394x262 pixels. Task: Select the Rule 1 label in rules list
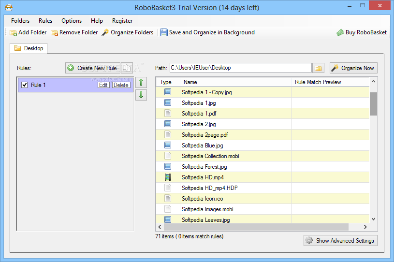(x=38, y=85)
